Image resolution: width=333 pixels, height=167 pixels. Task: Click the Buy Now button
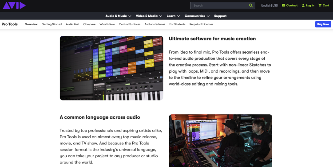pyautogui.click(x=323, y=24)
